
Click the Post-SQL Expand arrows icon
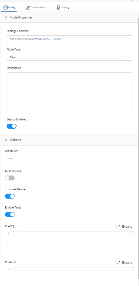[119, 263]
